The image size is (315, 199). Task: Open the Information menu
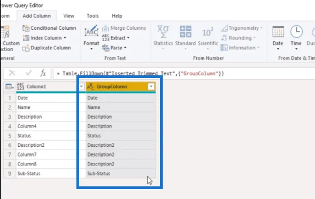(240, 48)
